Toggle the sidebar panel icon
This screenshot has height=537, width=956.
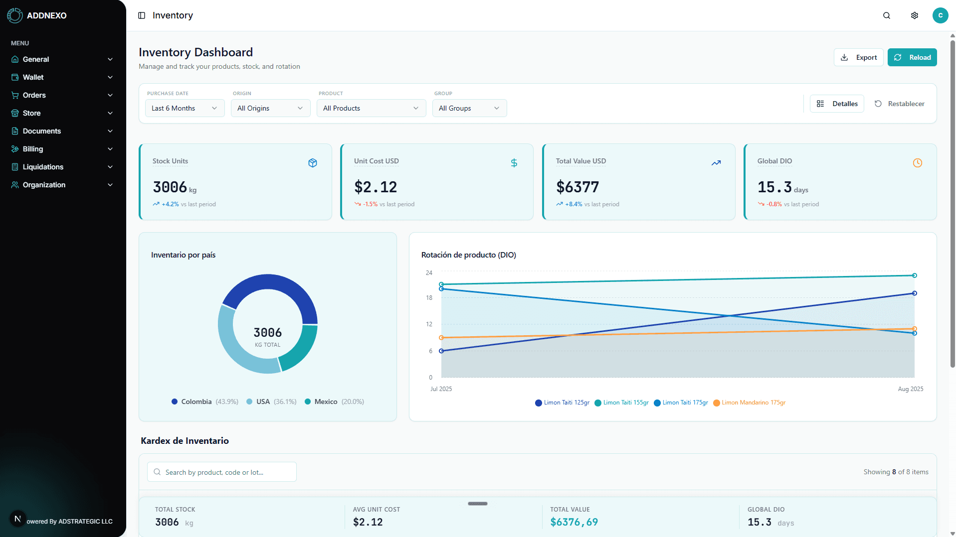coord(142,15)
